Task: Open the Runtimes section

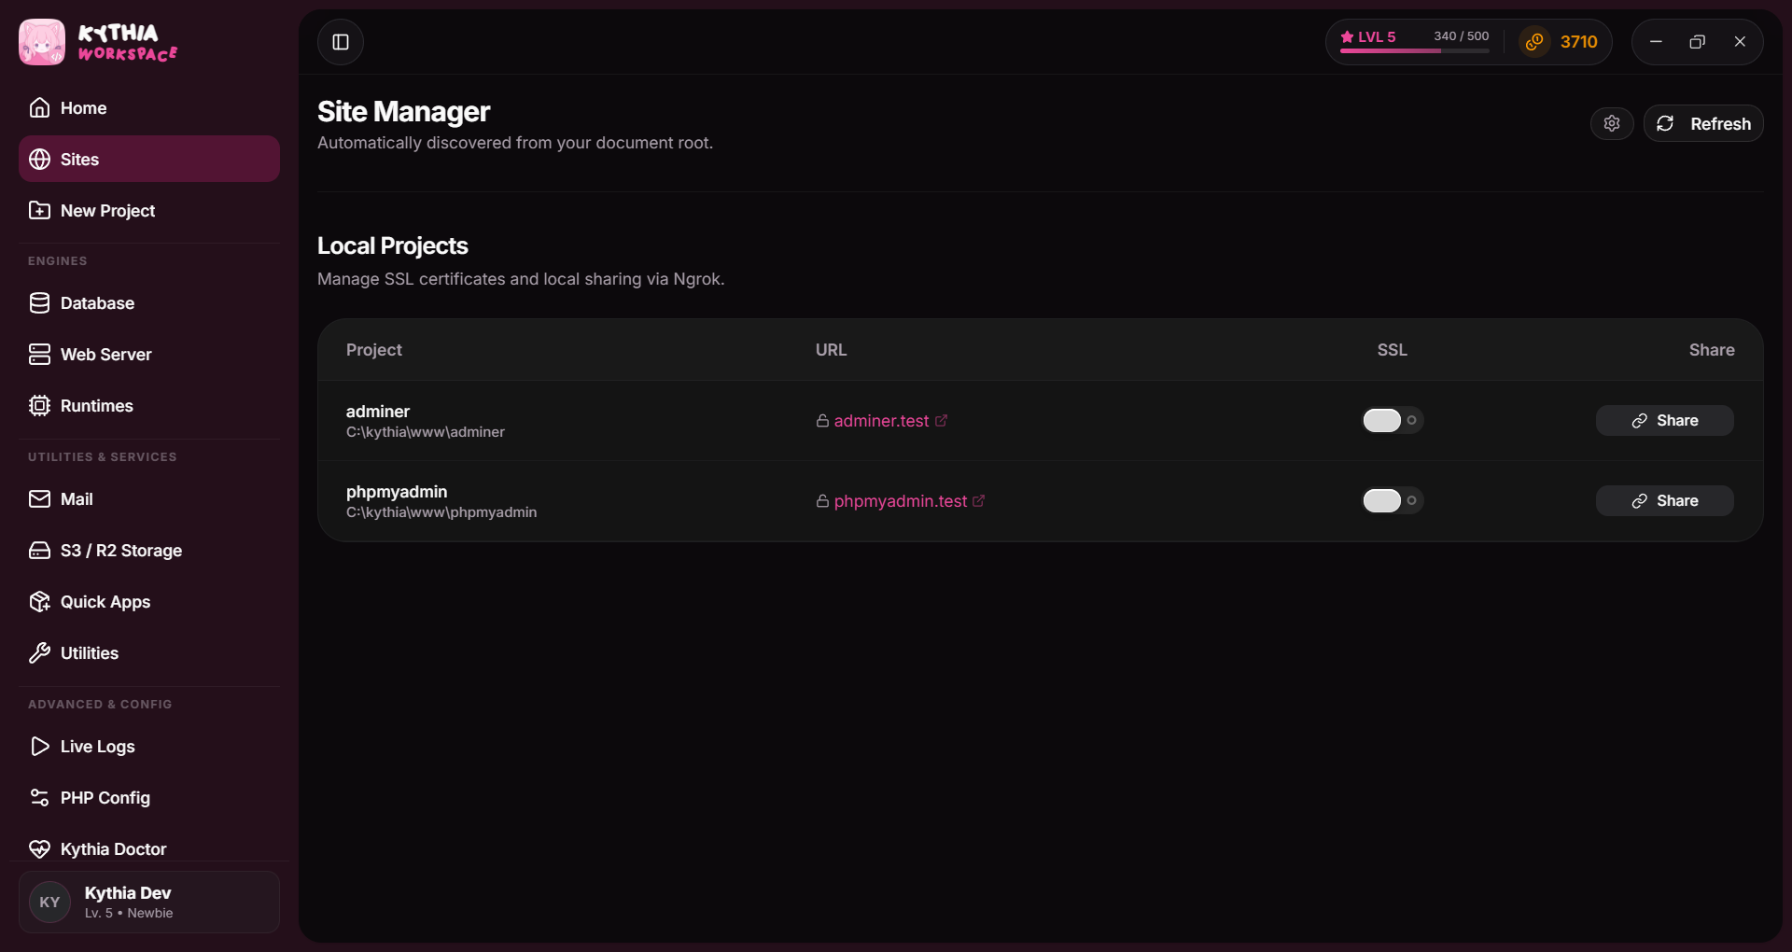Action: click(x=149, y=406)
